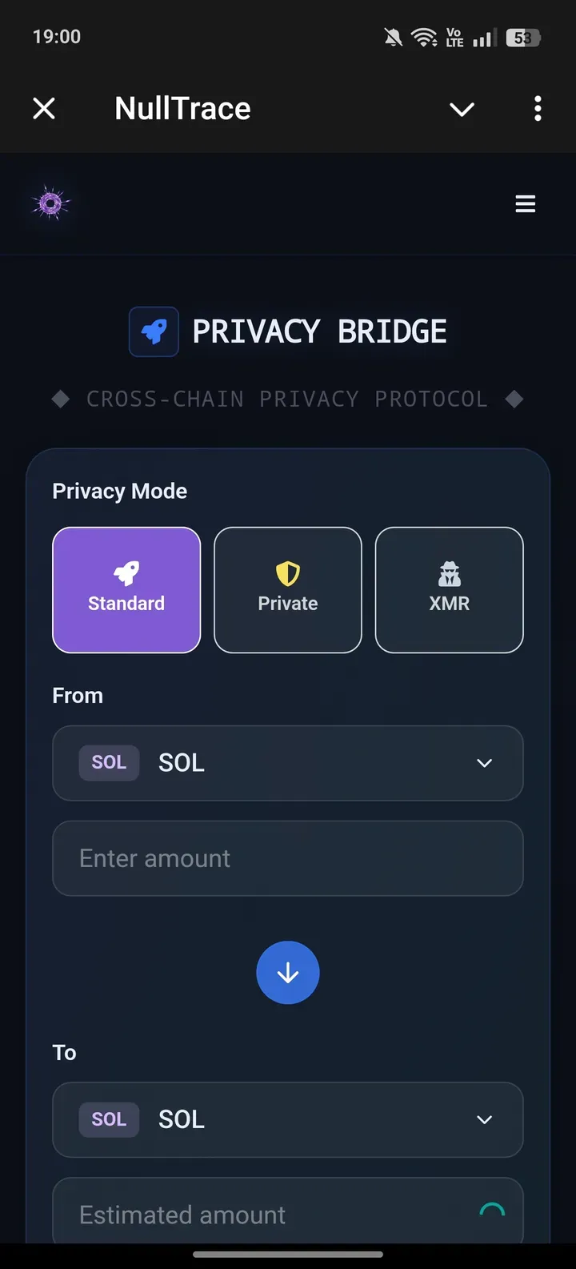Open the hamburger navigation menu
Screen dimensions: 576x1269
pyautogui.click(x=526, y=203)
